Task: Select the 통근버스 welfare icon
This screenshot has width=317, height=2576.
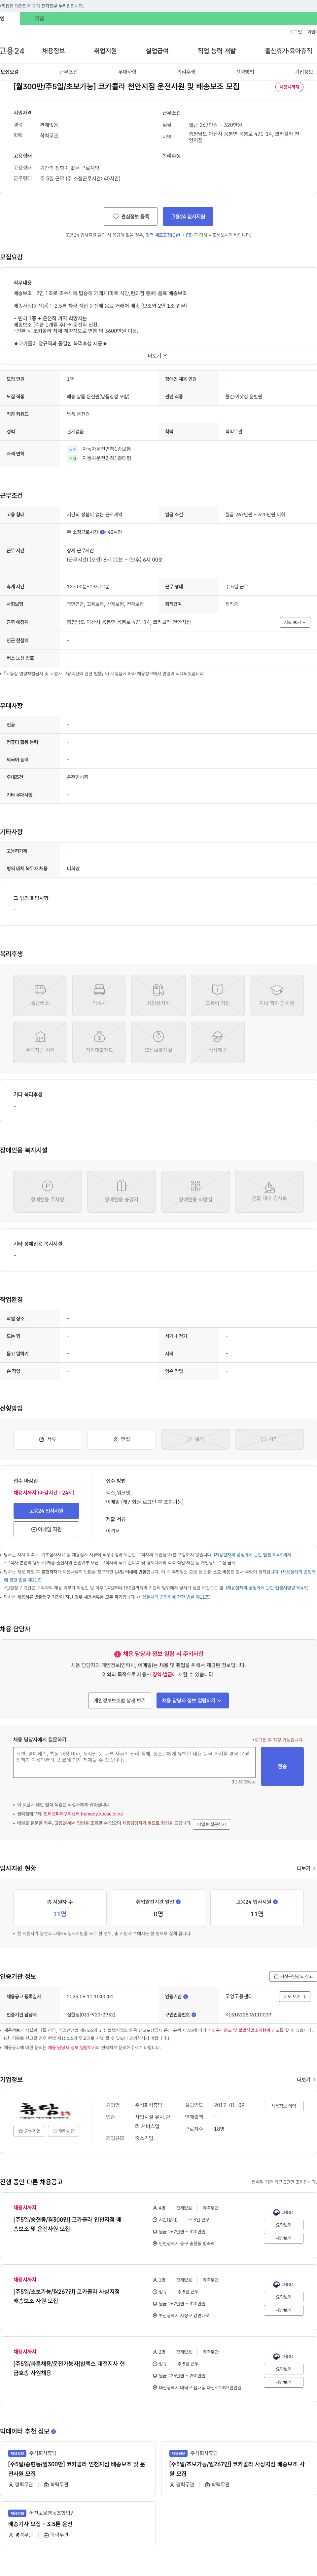Action: 40,995
